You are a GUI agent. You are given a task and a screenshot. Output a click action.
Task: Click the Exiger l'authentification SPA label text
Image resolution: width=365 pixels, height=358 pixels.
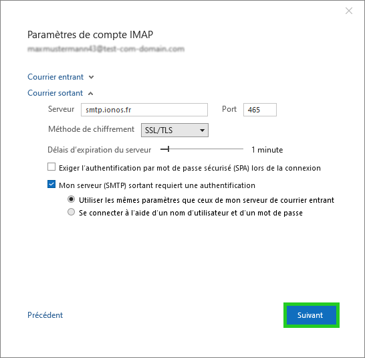(190, 168)
